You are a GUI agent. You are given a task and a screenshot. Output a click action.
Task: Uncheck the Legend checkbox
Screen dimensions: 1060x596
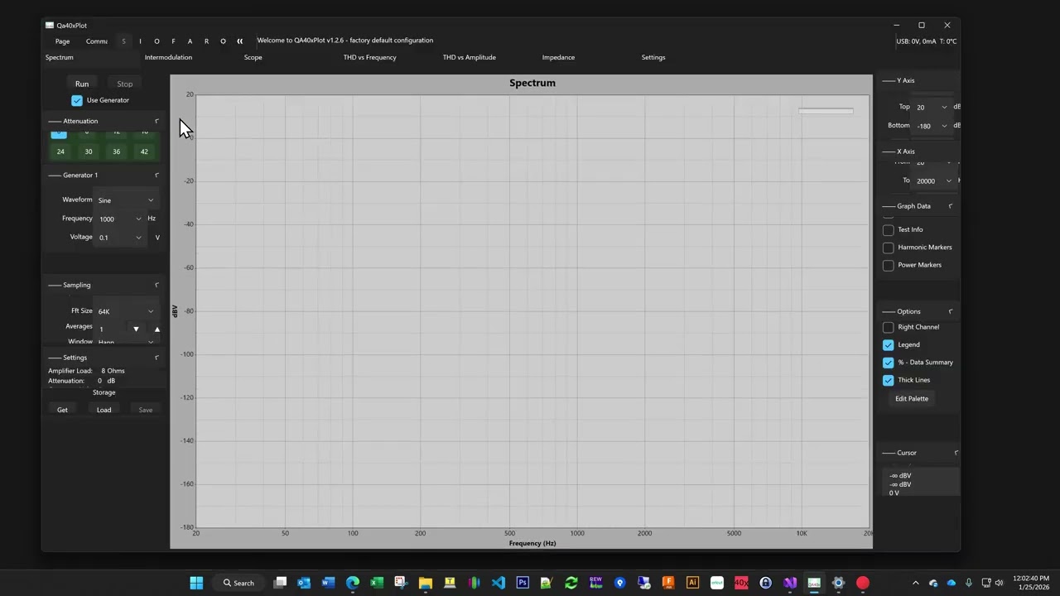click(889, 345)
